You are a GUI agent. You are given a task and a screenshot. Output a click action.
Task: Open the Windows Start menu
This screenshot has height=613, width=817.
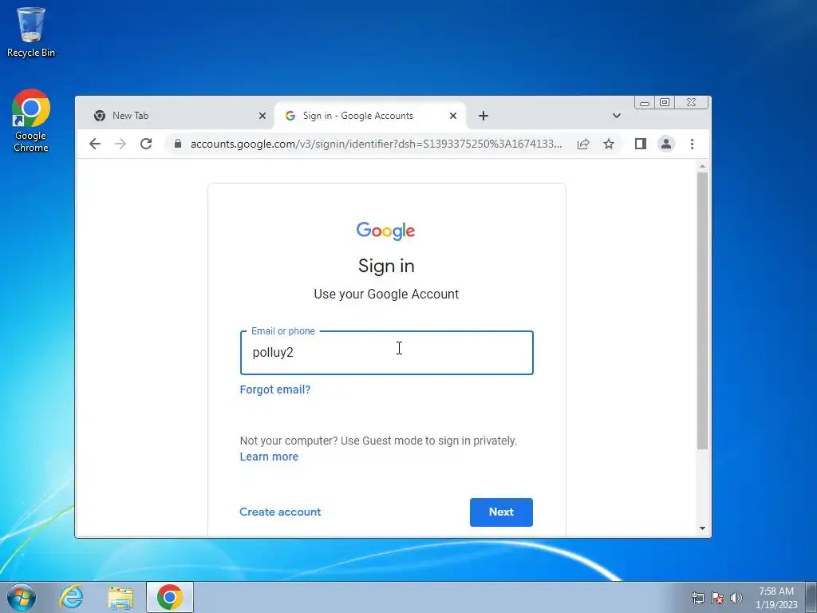point(21,597)
